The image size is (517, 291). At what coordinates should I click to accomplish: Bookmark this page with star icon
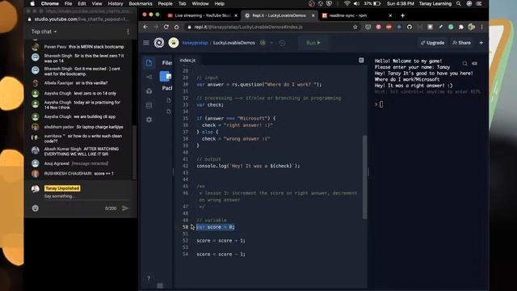[x=355, y=27]
